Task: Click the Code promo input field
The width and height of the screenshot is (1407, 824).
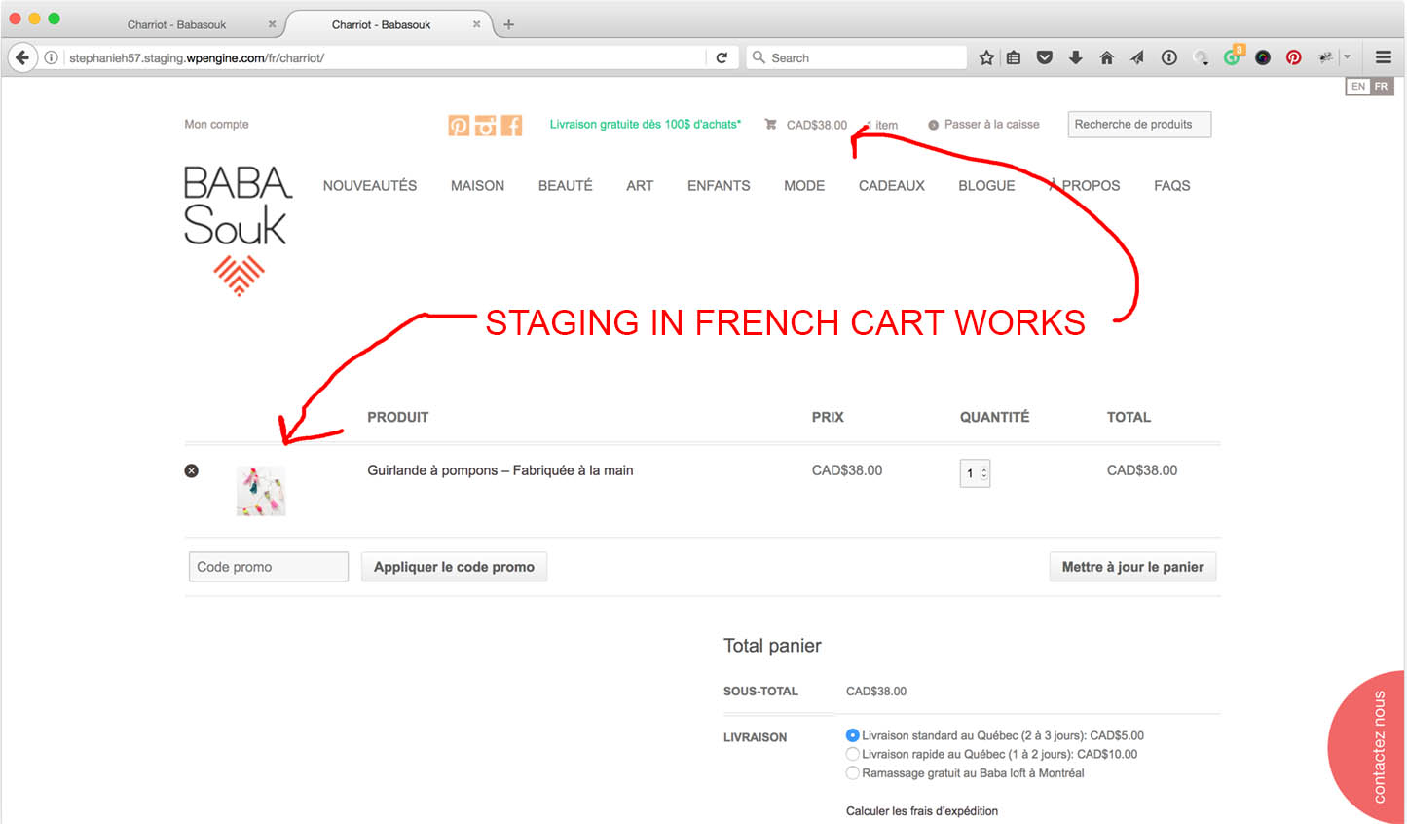Action: pos(269,567)
